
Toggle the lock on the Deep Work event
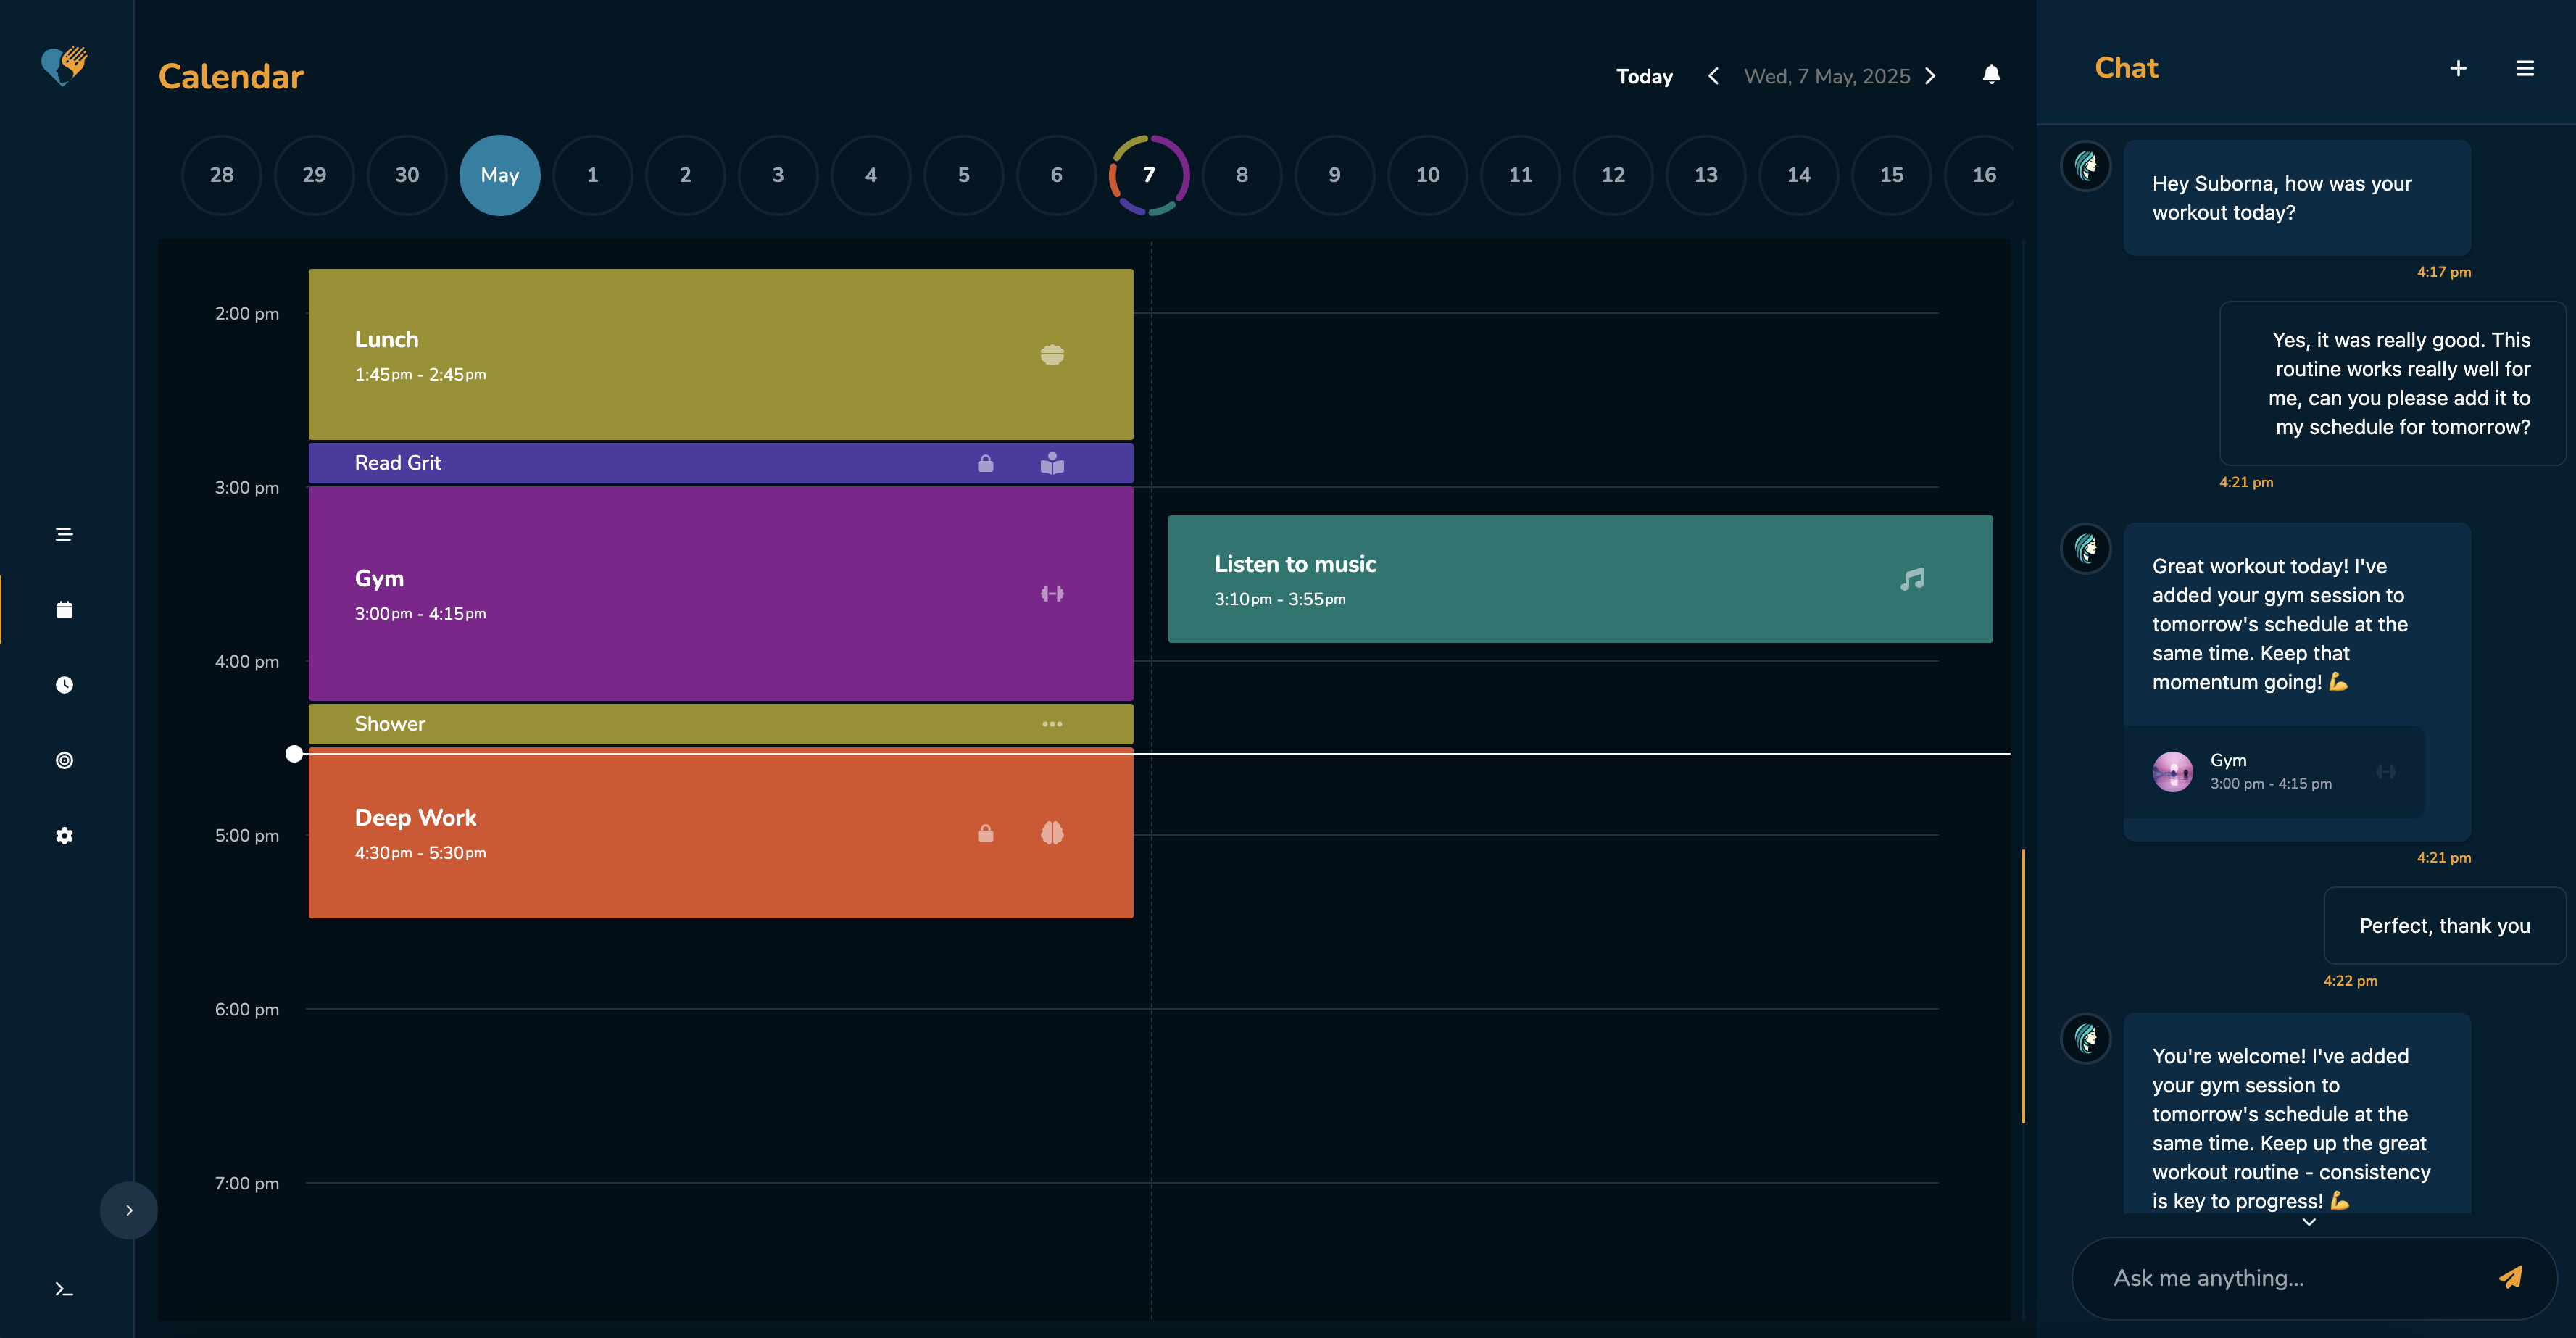985,833
